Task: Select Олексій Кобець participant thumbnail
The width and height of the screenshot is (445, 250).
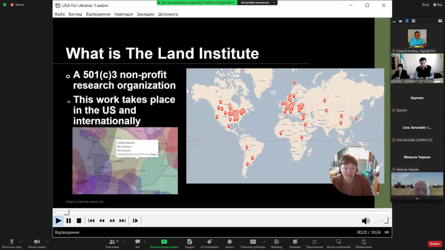Action: click(417, 39)
